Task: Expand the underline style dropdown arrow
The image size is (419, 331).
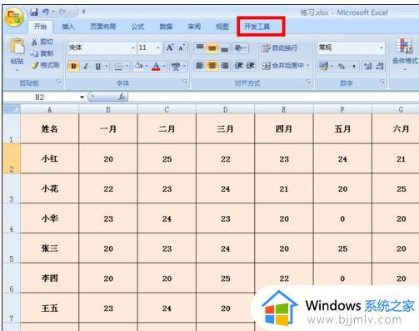Action: (106, 66)
